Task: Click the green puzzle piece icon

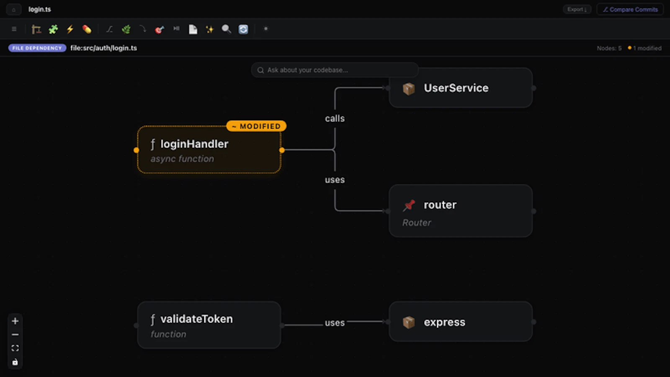Action: click(x=53, y=29)
